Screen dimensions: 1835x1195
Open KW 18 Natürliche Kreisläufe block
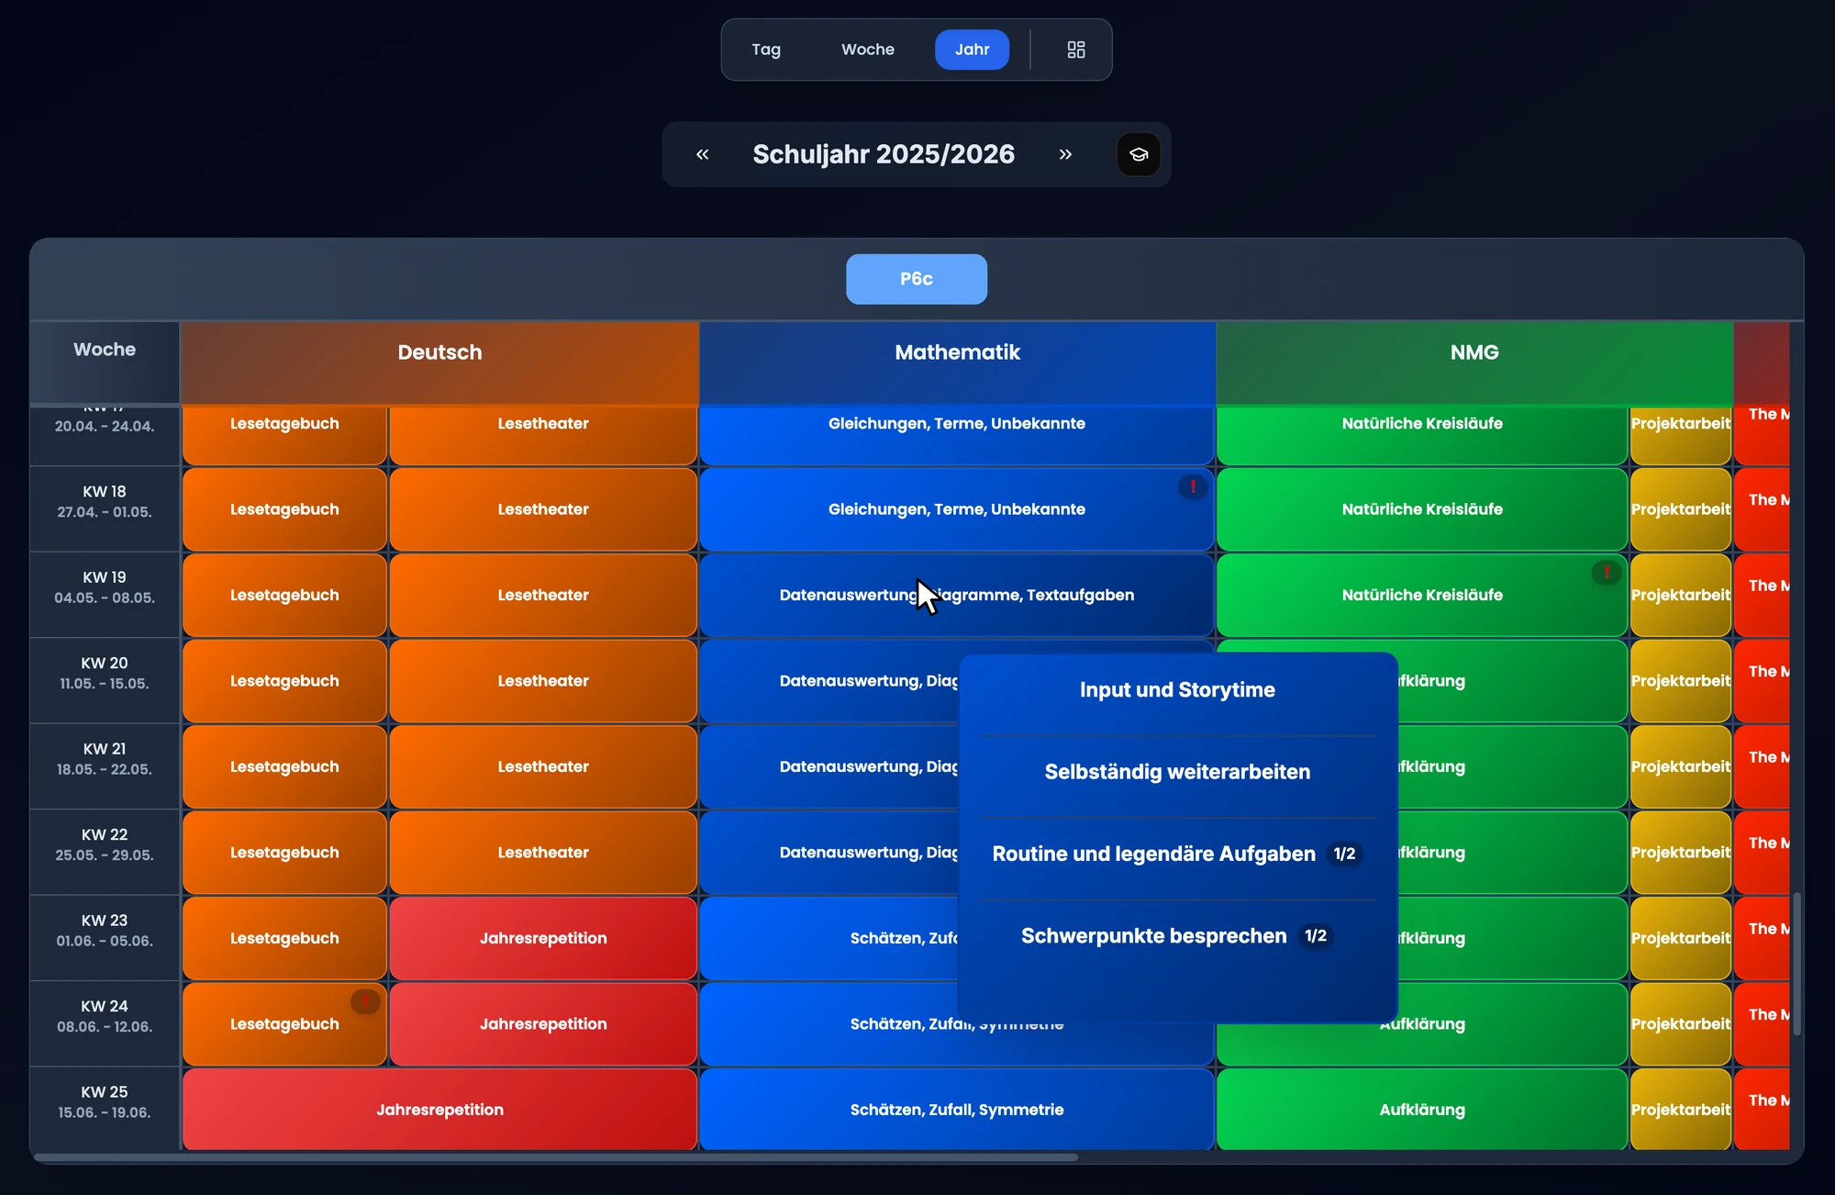click(x=1422, y=509)
